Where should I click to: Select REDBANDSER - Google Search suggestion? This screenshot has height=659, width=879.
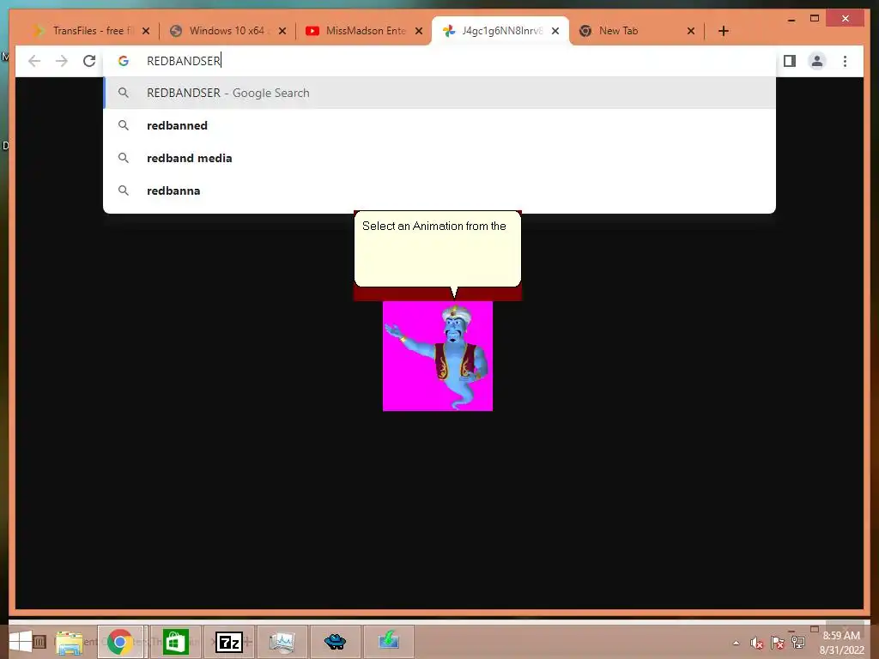click(439, 93)
